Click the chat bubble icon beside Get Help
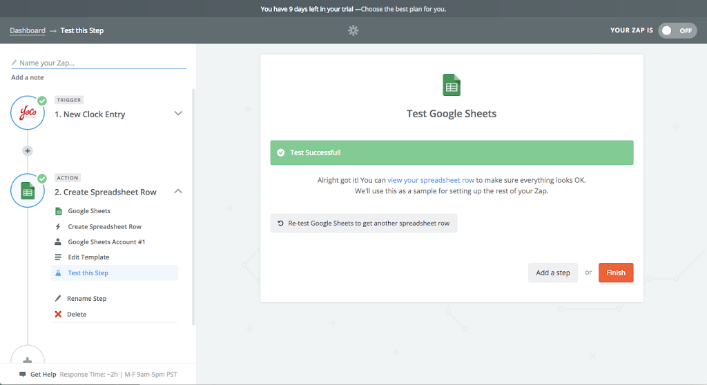 [x=23, y=374]
